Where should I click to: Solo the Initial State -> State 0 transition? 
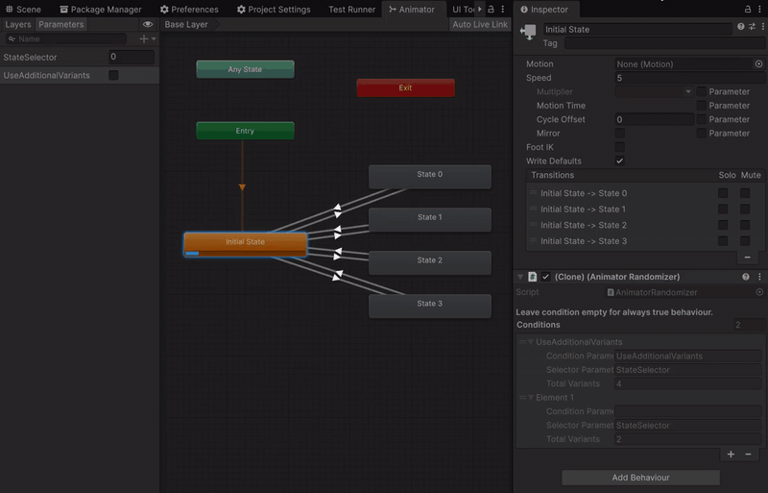pyautogui.click(x=723, y=193)
